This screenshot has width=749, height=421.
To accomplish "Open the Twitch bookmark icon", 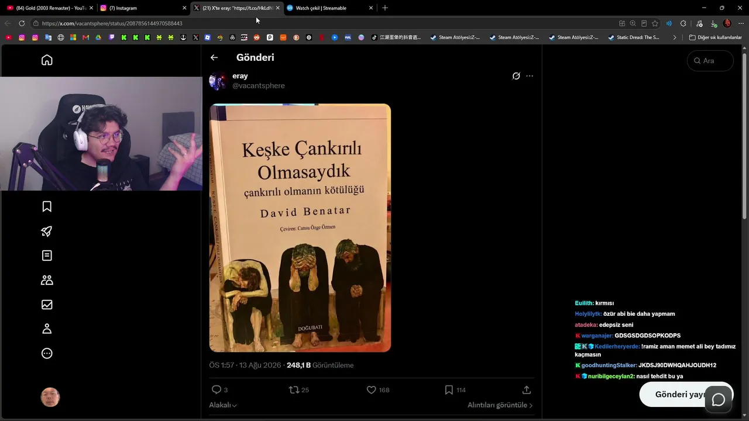I will click(111, 37).
